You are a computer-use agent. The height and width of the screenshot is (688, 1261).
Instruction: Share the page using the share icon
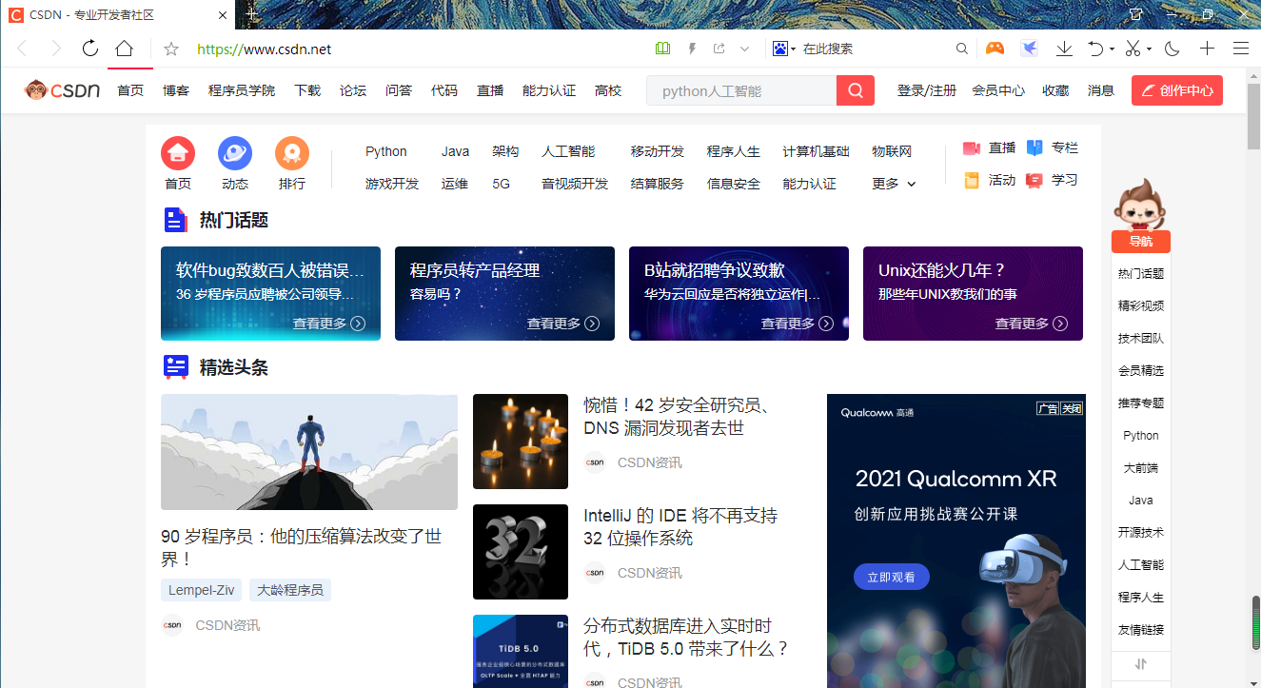click(719, 49)
